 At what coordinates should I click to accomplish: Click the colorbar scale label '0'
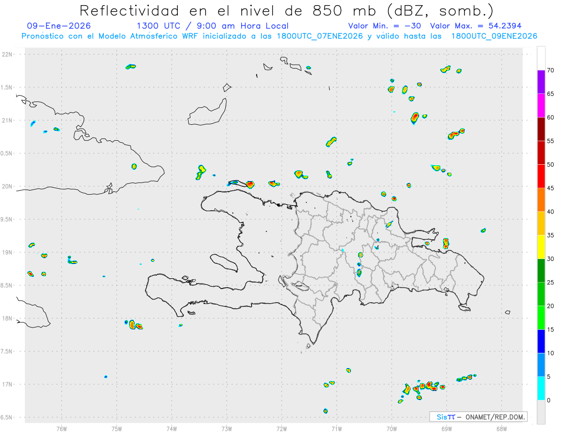click(x=548, y=400)
